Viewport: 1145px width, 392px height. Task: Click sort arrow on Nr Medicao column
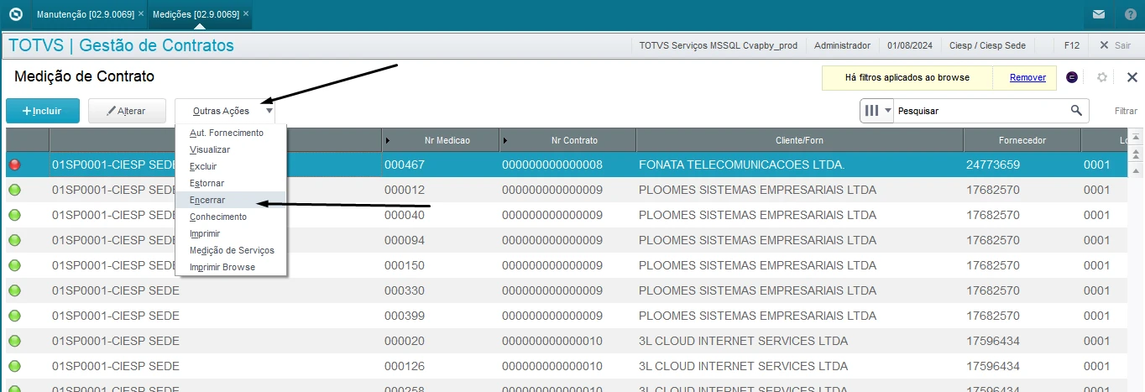tap(388, 140)
